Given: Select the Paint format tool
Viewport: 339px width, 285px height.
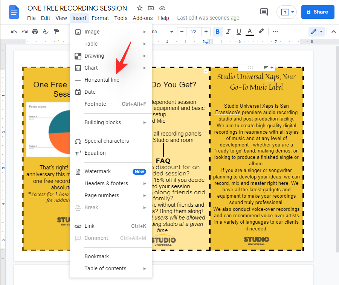Looking at the screenshot, I should [56, 32].
